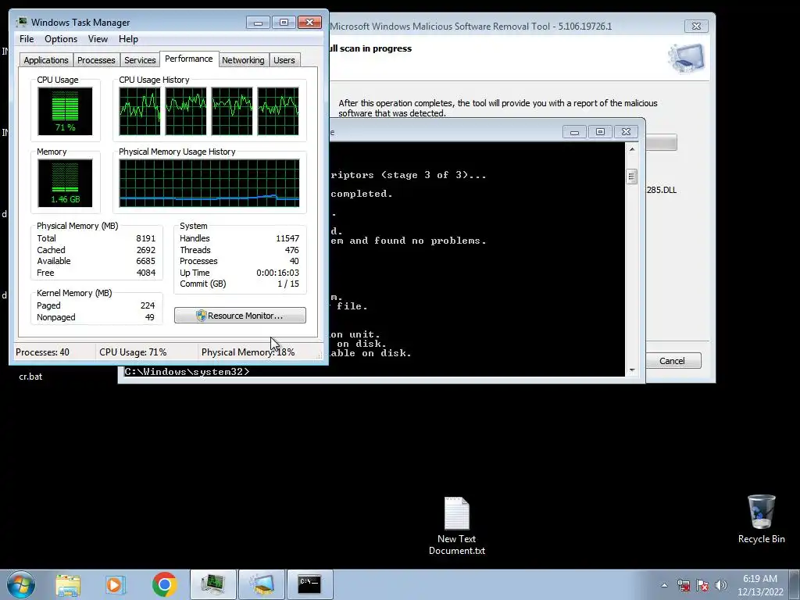Maximize the Windows Task Manager window
This screenshot has height=600, width=800.
click(x=284, y=23)
